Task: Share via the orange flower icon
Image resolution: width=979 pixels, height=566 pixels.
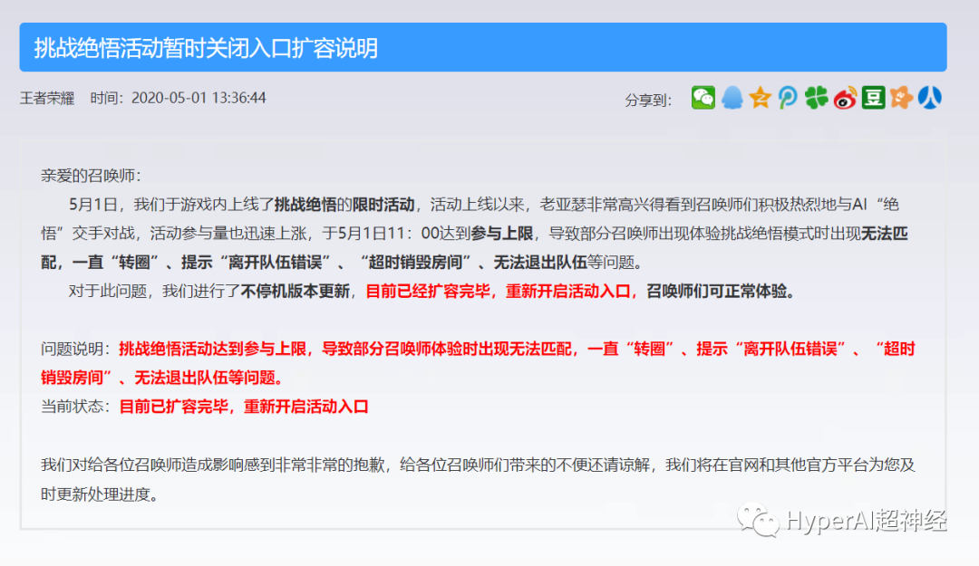Action: [x=901, y=98]
